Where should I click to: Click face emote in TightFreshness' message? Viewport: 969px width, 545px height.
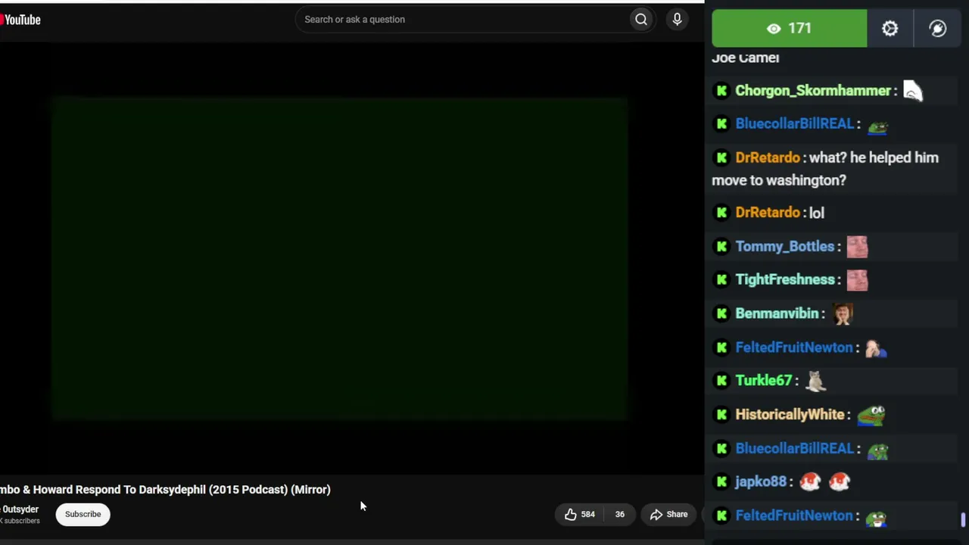tap(857, 280)
